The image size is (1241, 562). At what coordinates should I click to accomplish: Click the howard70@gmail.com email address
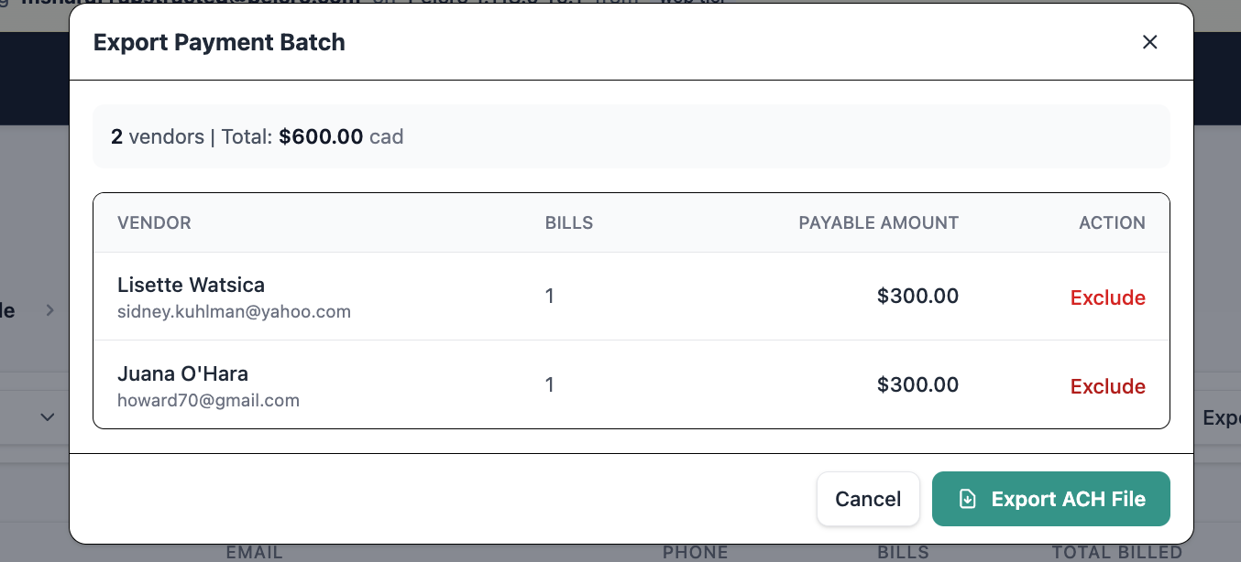[x=208, y=400]
